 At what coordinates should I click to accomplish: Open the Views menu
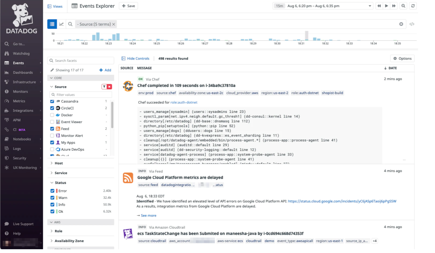(x=55, y=6)
